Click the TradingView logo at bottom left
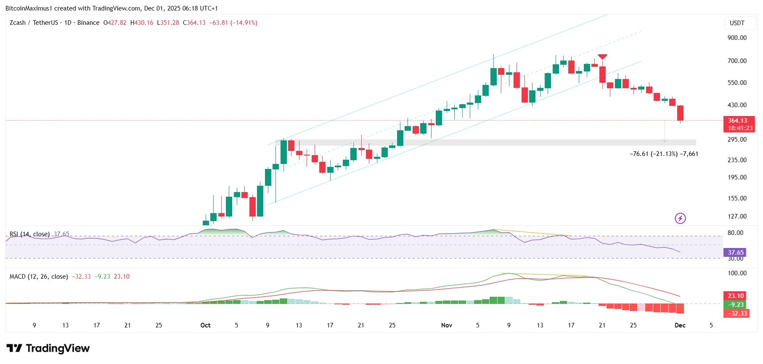 48,348
